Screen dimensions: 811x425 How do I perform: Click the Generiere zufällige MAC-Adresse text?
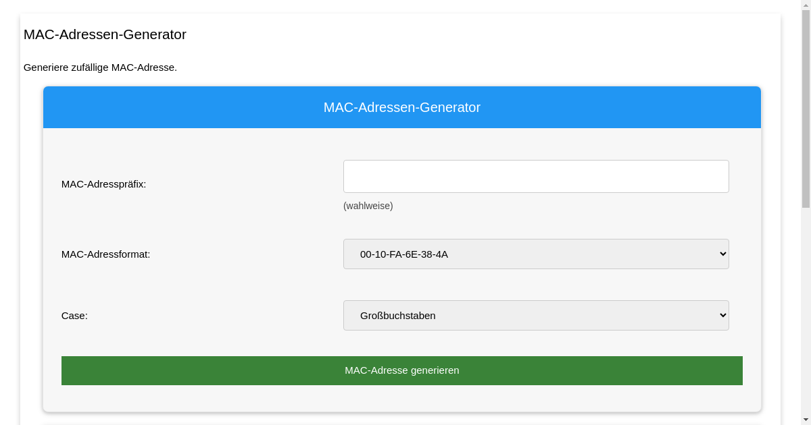[100, 67]
